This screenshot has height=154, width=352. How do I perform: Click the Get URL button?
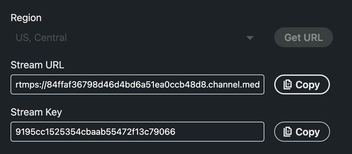(x=303, y=37)
